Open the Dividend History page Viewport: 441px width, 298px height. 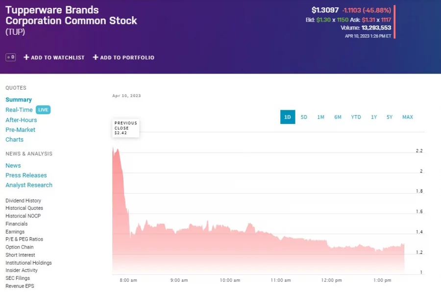click(x=23, y=200)
